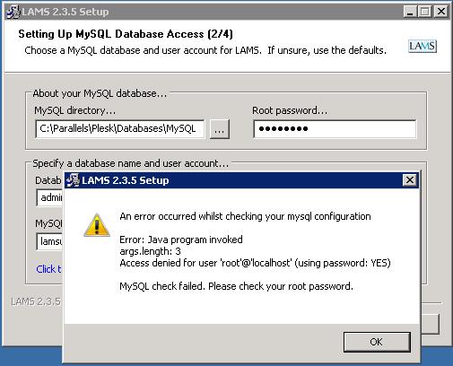Click the partially hidden MySQL user field
The width and height of the screenshot is (453, 366).
click(49, 241)
